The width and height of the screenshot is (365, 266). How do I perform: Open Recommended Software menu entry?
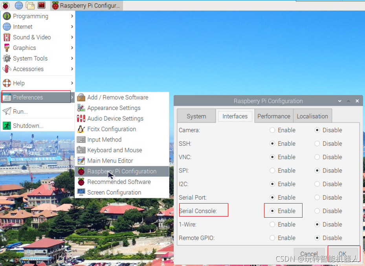122,182
